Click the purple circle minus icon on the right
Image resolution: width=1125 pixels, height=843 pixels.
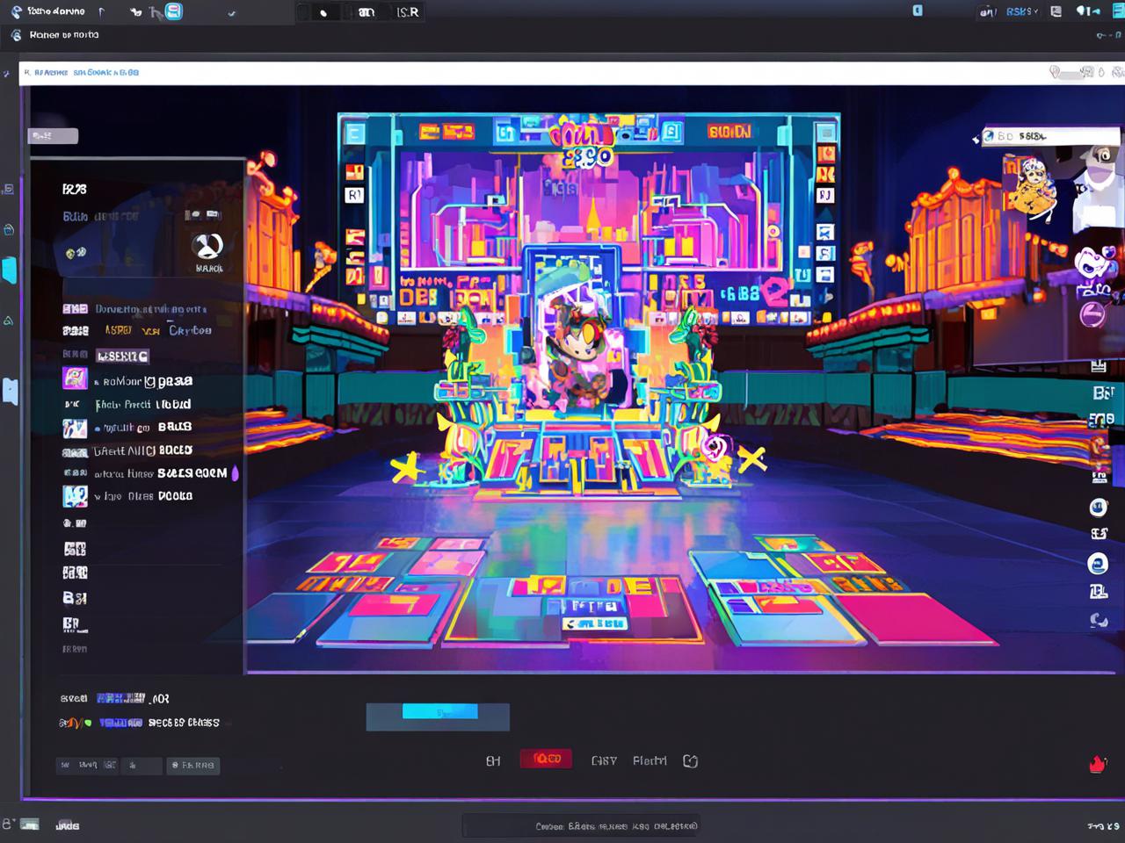(1092, 314)
